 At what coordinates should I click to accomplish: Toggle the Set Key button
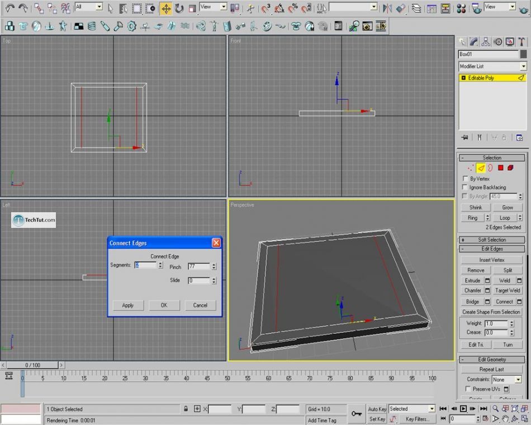(377, 419)
